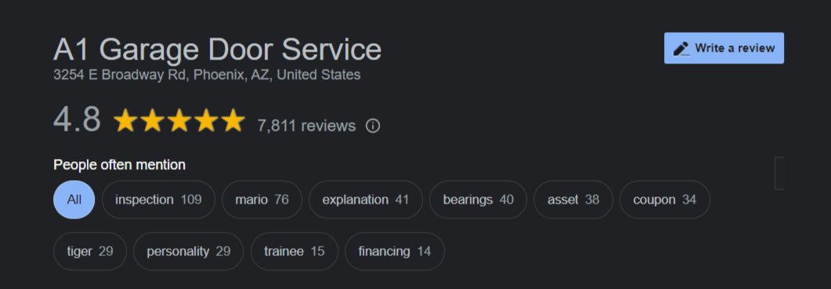Choose the bearings 40 chip
The width and height of the screenshot is (831, 289).
click(x=478, y=200)
